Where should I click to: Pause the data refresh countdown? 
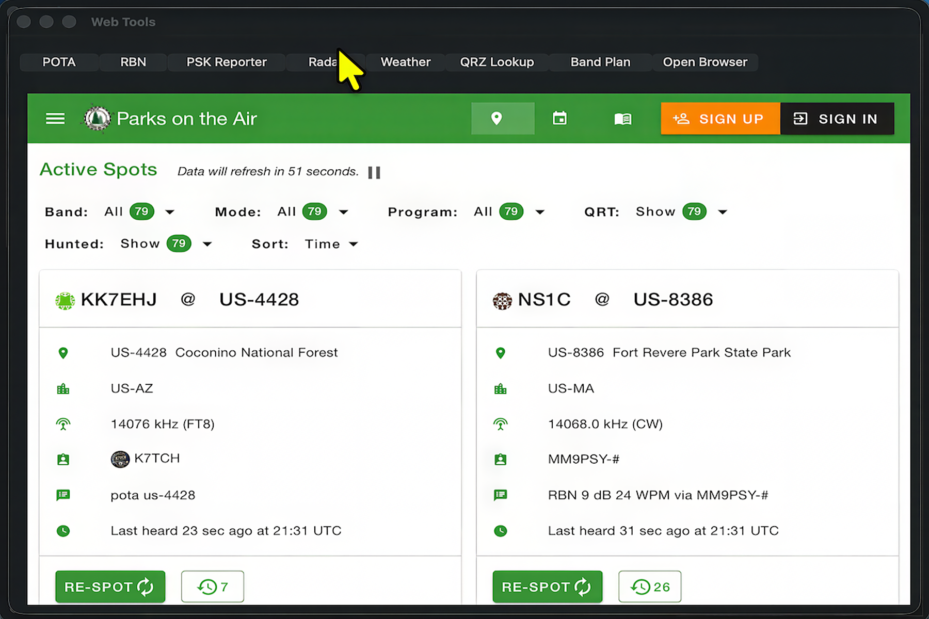(x=374, y=172)
